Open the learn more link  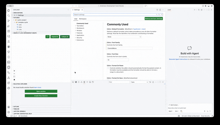pos(37,88)
